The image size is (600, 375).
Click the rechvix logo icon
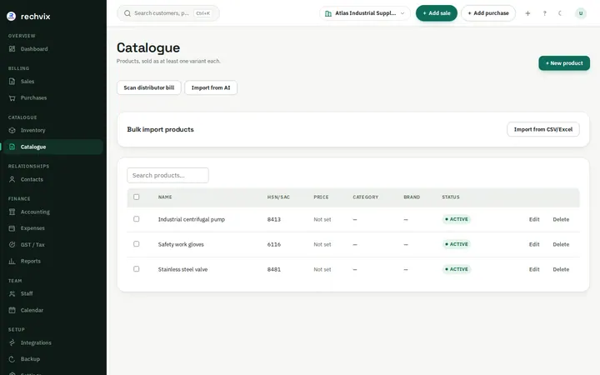point(12,16)
